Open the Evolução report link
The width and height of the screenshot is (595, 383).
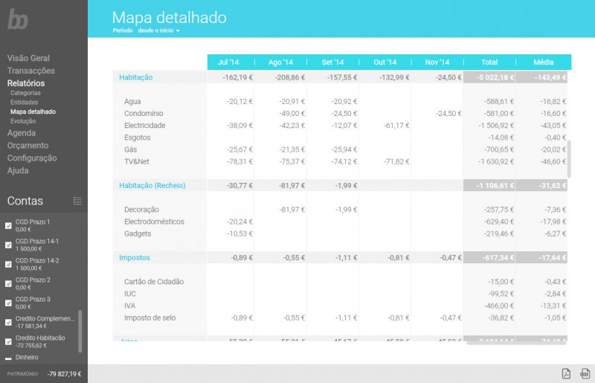click(23, 120)
